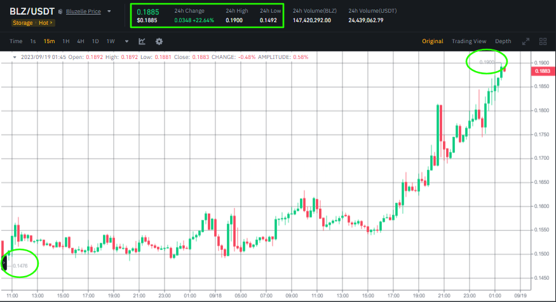The image size is (556, 302).
Task: Select the 4H interval
Action: pos(81,41)
